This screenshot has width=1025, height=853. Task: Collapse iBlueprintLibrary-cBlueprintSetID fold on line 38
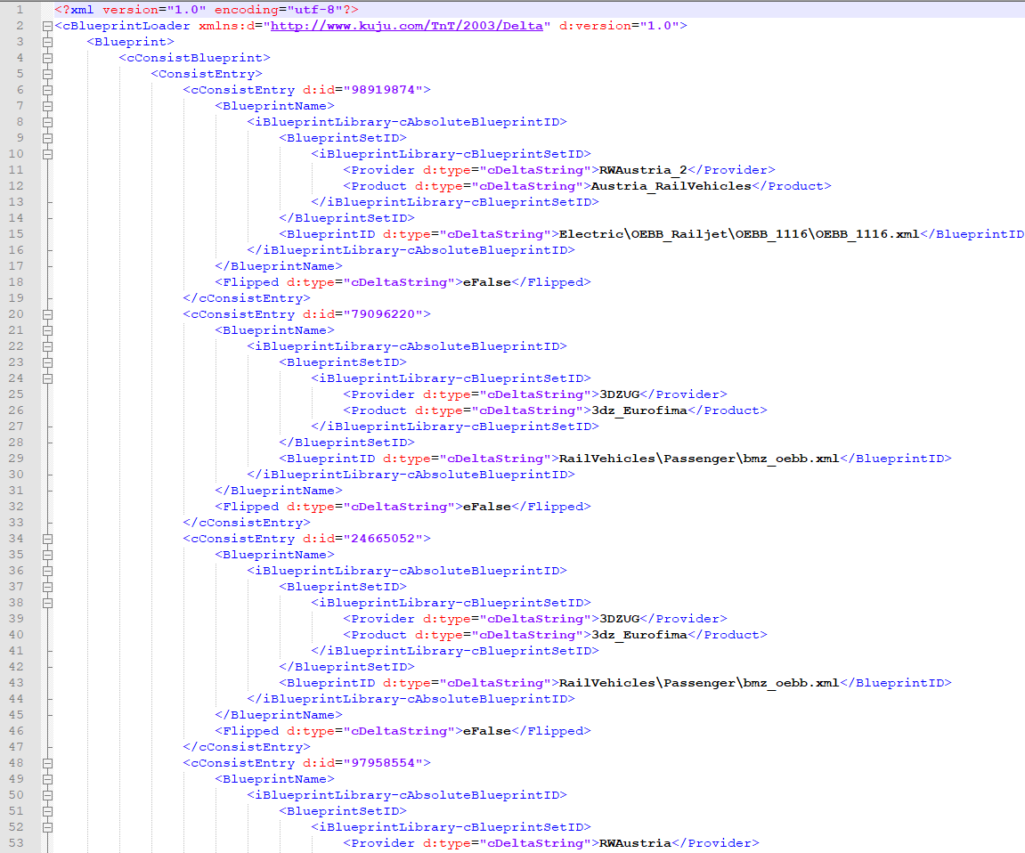[x=47, y=603]
